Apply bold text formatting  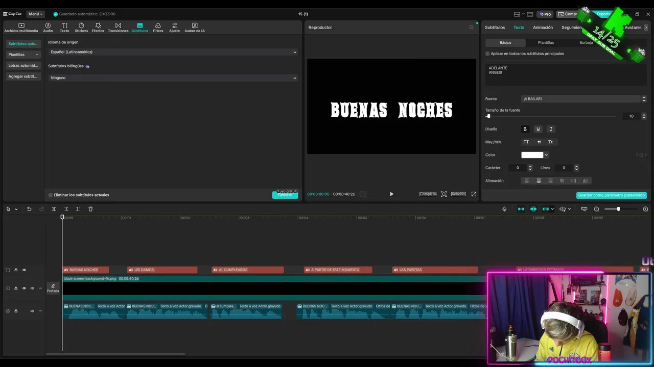tap(525, 129)
